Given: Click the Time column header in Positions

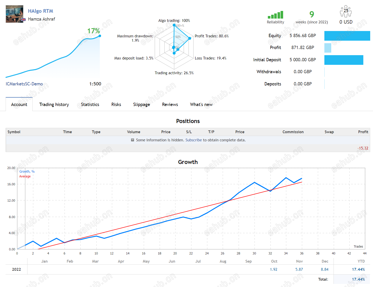Looking at the screenshot, I should click(x=67, y=132).
